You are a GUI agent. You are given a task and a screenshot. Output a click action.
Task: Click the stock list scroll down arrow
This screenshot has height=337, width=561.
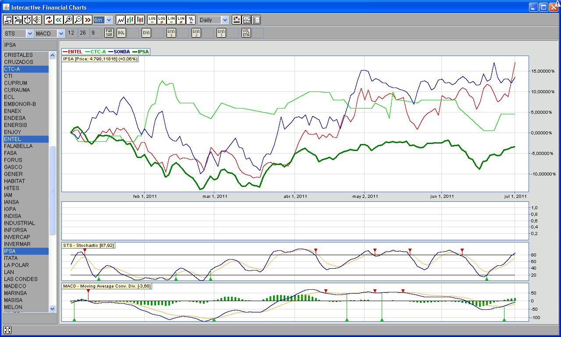53,308
